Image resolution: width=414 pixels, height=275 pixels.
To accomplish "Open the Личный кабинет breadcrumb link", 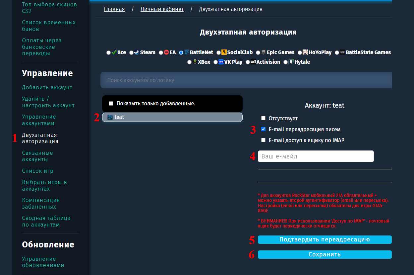I will (162, 9).
